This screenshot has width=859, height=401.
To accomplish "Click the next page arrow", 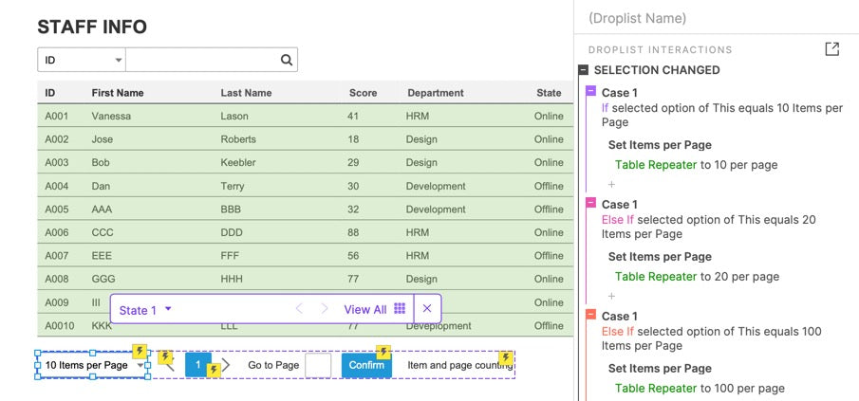I will click(226, 365).
